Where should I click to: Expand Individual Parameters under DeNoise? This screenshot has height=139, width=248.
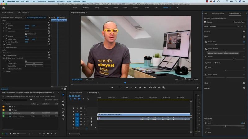4,69
